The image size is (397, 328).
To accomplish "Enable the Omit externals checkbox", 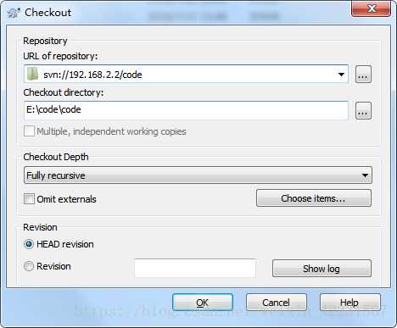I will click(29, 198).
